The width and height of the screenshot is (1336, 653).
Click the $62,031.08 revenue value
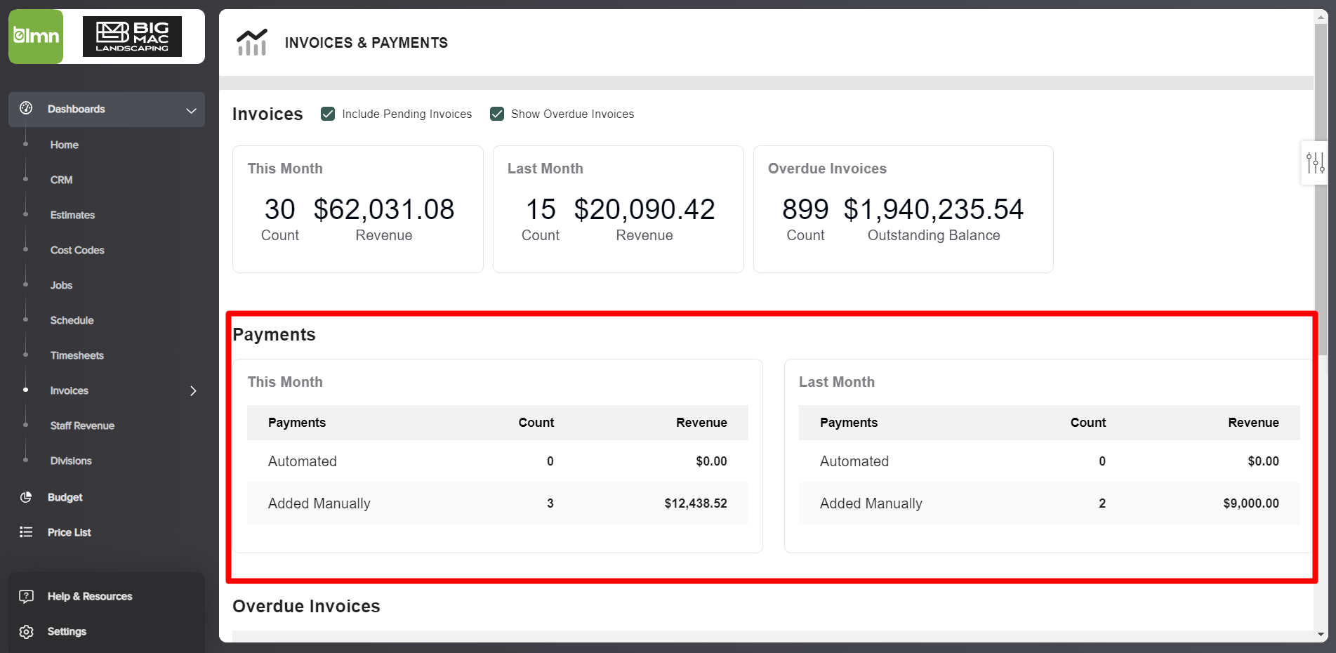[384, 209]
